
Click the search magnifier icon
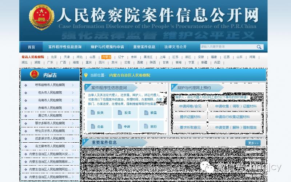pyautogui.click(x=259, y=47)
